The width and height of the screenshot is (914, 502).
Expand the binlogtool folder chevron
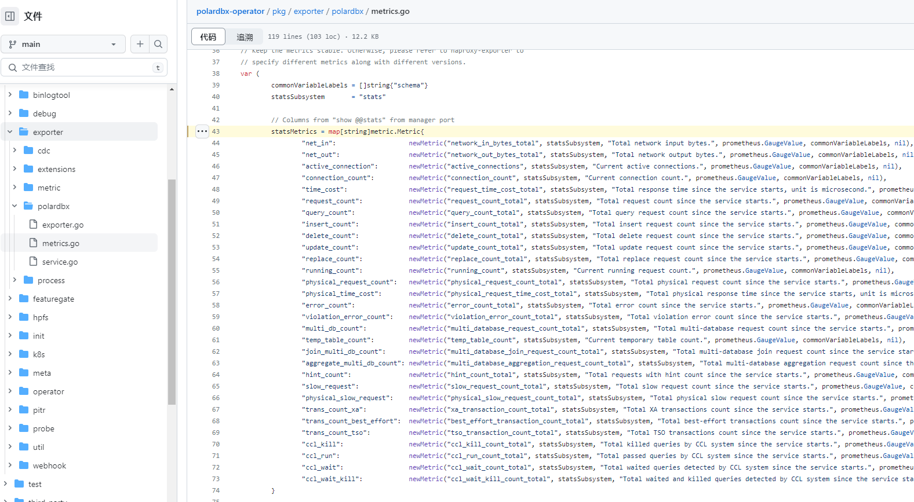10,94
